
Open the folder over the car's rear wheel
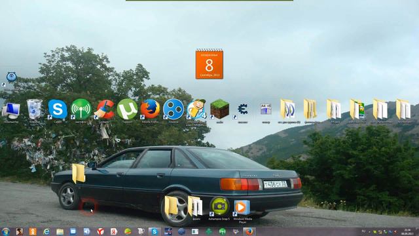[x=171, y=205]
